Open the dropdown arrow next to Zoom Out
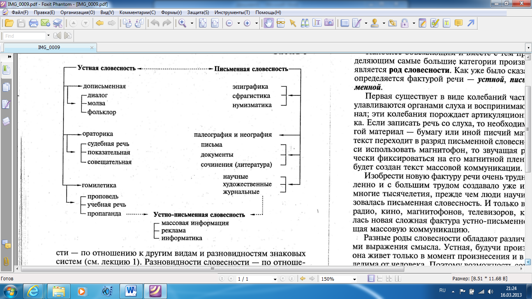532x299 pixels. [x=239, y=23]
